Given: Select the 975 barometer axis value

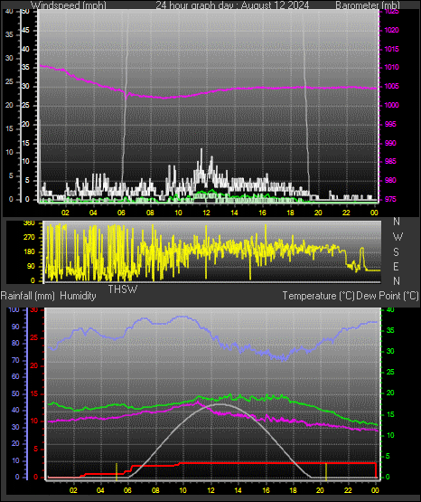Looking at the screenshot, I should click(x=390, y=199).
